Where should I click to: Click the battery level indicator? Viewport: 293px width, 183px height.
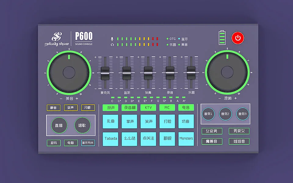point(222,38)
